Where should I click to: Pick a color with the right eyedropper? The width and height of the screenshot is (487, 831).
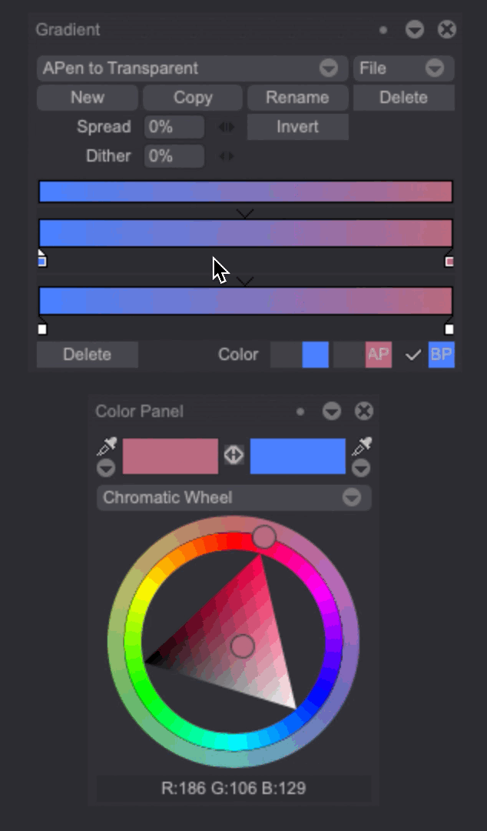[x=361, y=445]
